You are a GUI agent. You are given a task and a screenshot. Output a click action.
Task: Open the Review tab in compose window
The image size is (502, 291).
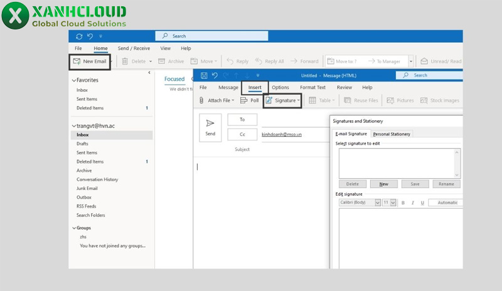344,87
